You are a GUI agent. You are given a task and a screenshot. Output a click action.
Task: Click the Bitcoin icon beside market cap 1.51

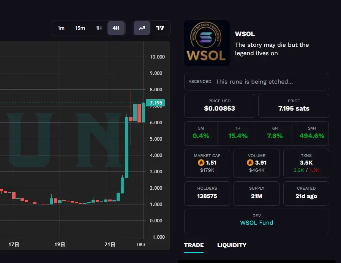[201, 163]
